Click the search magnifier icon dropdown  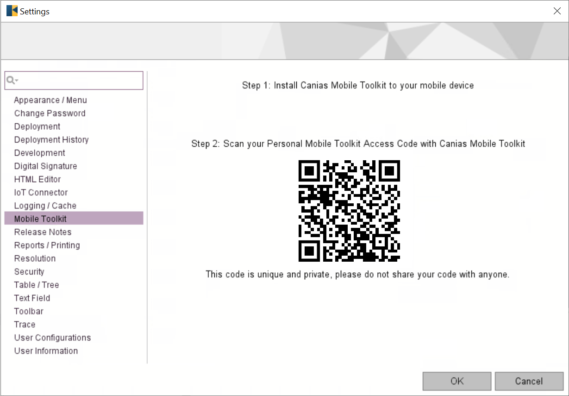coord(12,81)
